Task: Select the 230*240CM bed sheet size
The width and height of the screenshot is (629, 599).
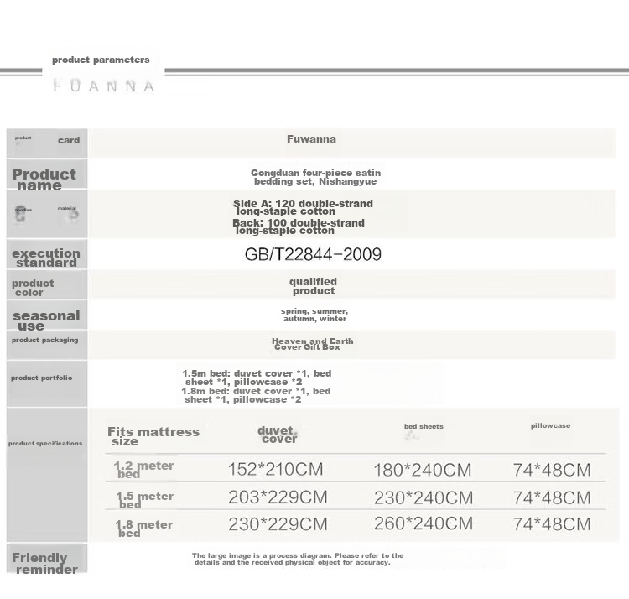Action: [424, 497]
